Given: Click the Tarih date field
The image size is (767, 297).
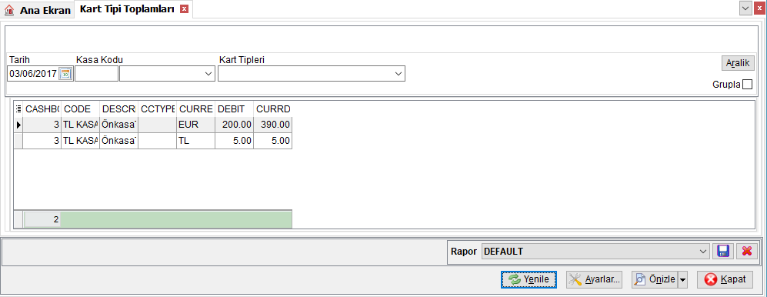Looking at the screenshot, I should tap(33, 74).
